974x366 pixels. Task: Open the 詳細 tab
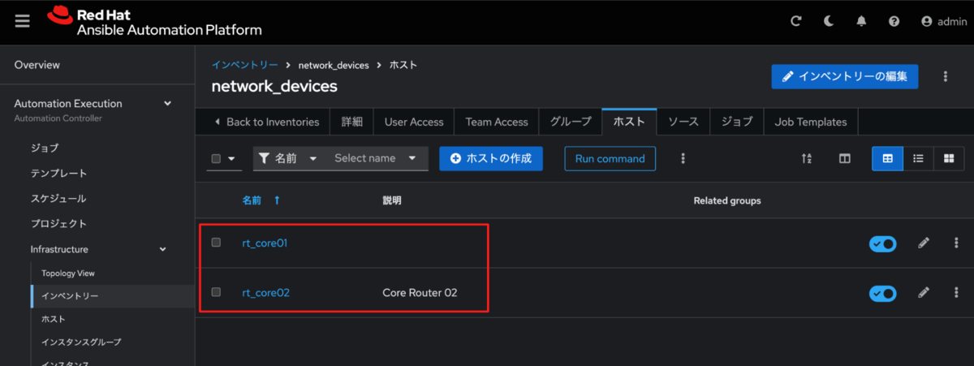tap(352, 122)
